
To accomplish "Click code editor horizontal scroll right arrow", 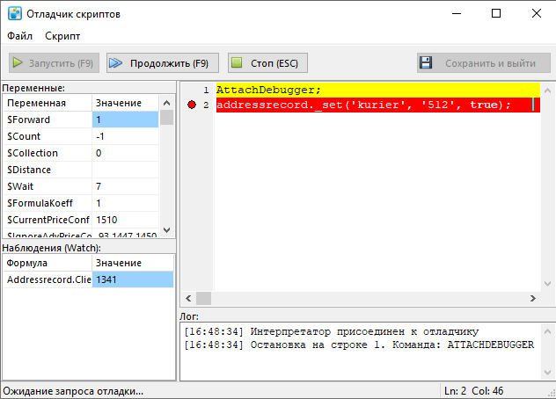I will [531, 298].
